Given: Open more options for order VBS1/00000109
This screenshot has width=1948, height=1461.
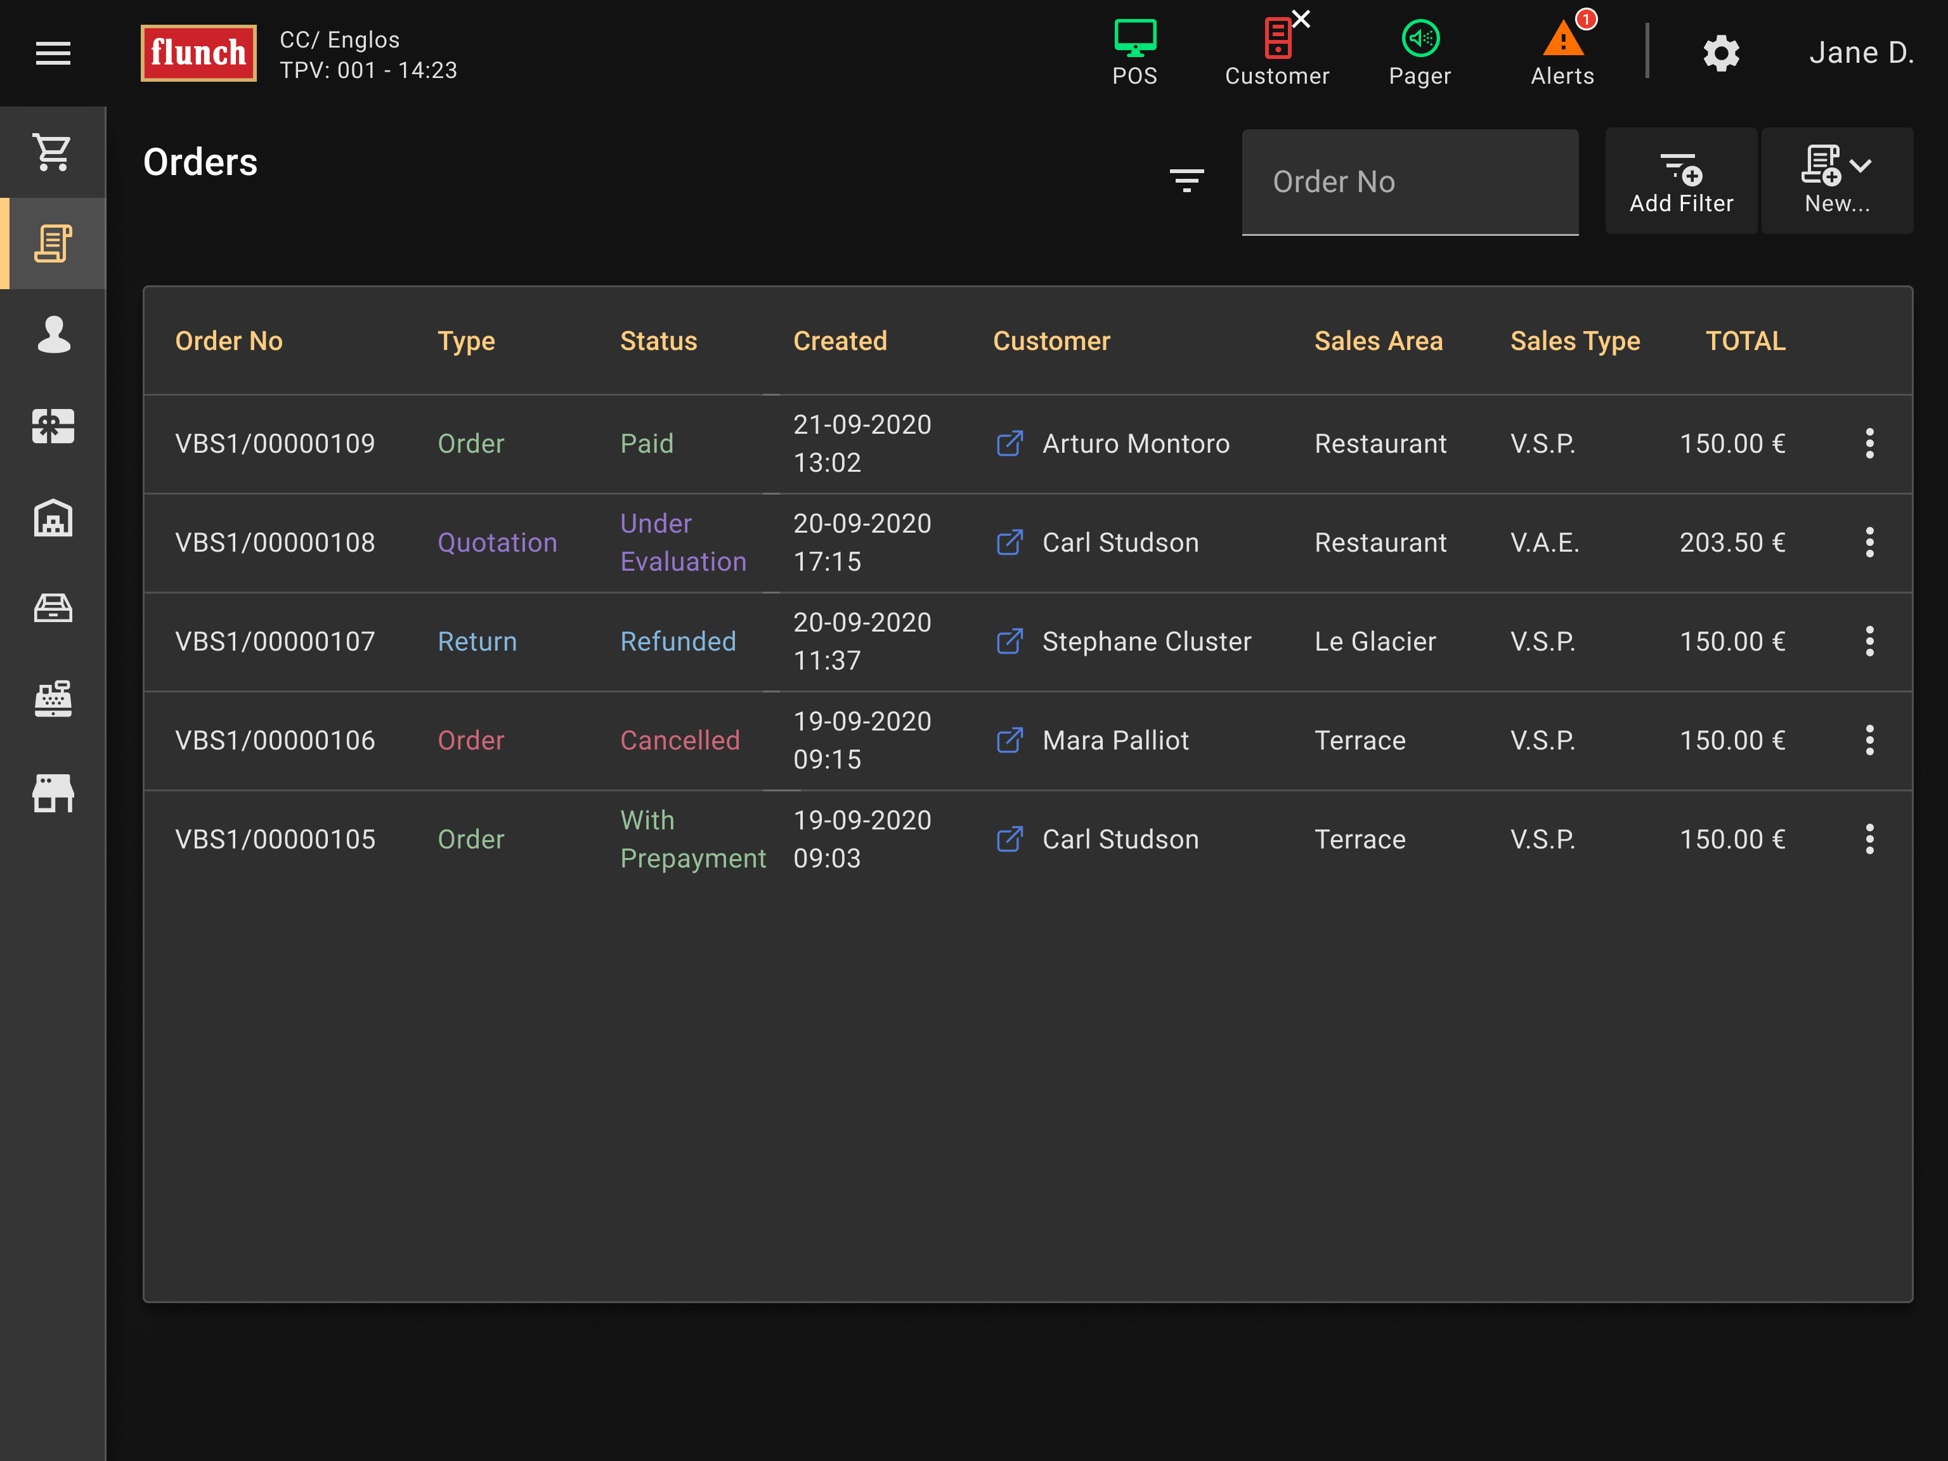Looking at the screenshot, I should (1869, 444).
